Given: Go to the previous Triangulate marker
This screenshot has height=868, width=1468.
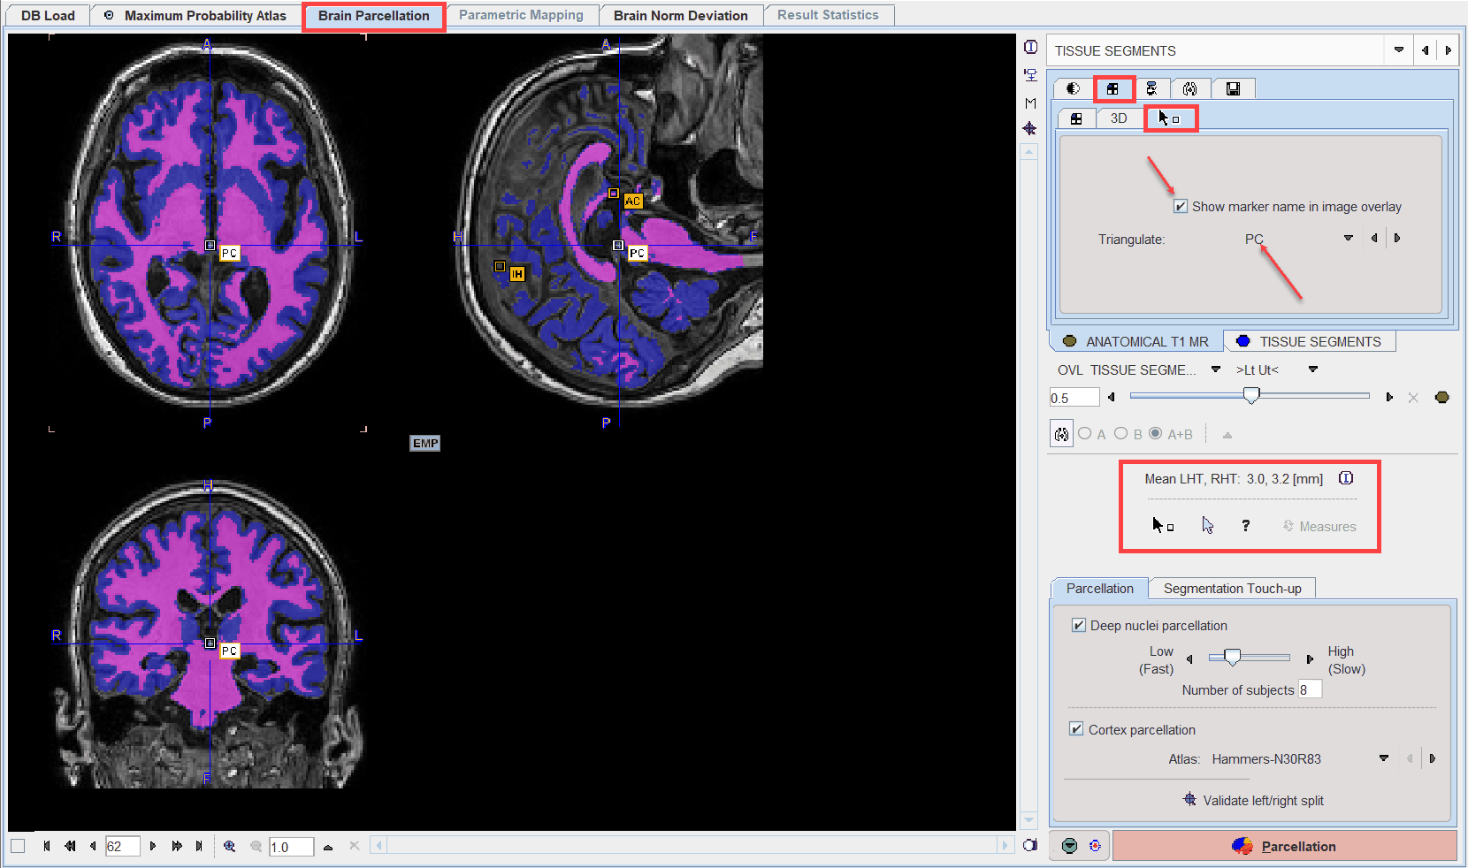Looking at the screenshot, I should [x=1374, y=239].
